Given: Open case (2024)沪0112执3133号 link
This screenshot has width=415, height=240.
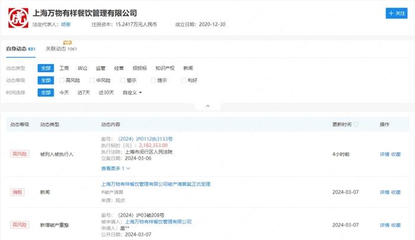Looking at the screenshot, I should tap(145, 139).
